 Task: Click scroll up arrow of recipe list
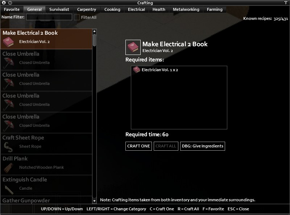pyautogui.click(x=94, y=31)
